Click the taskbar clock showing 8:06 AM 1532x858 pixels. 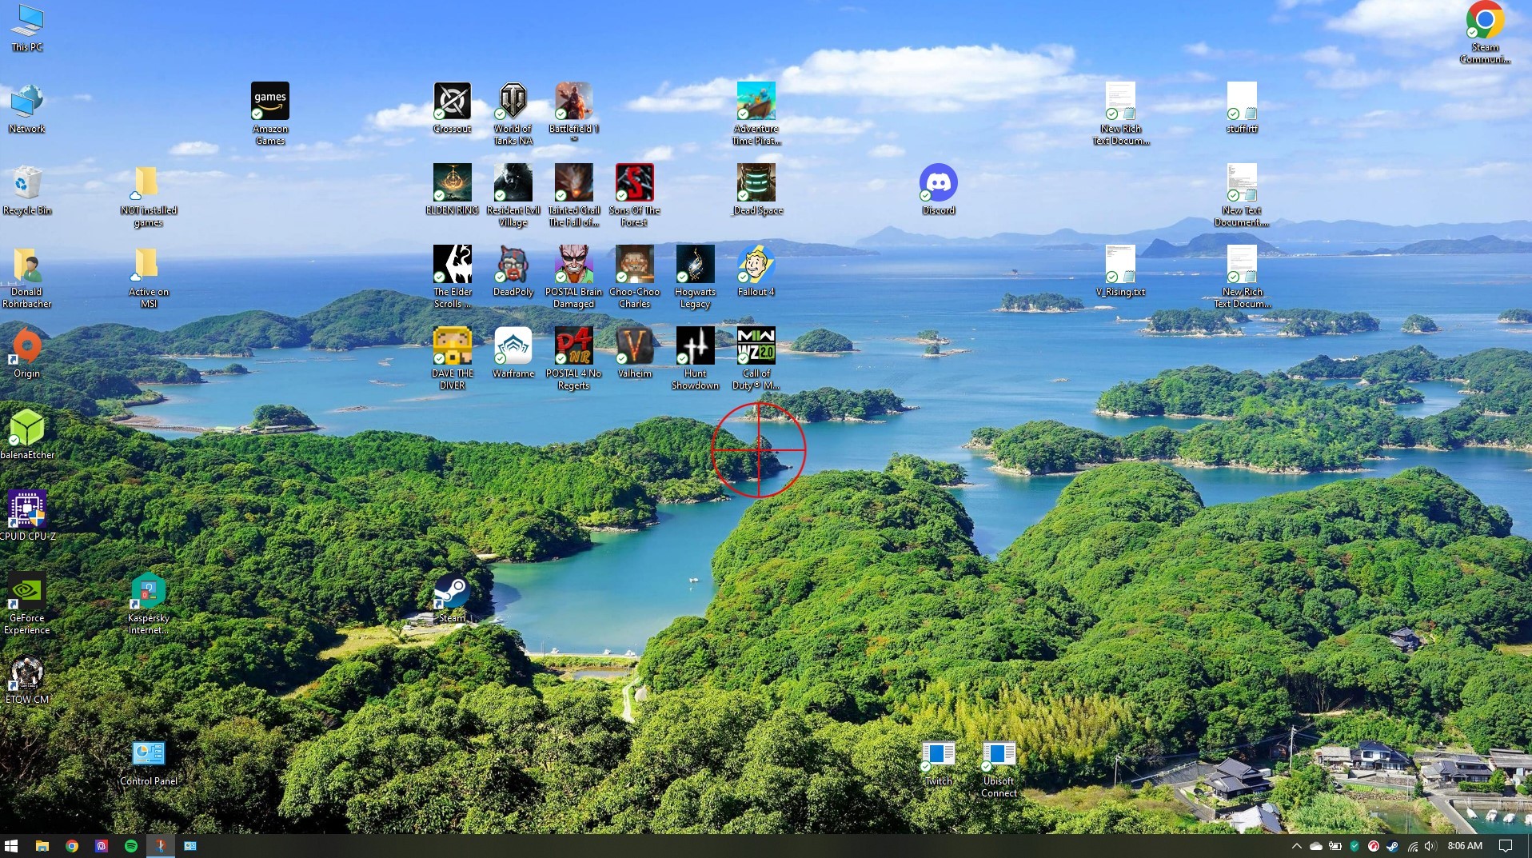click(x=1465, y=846)
